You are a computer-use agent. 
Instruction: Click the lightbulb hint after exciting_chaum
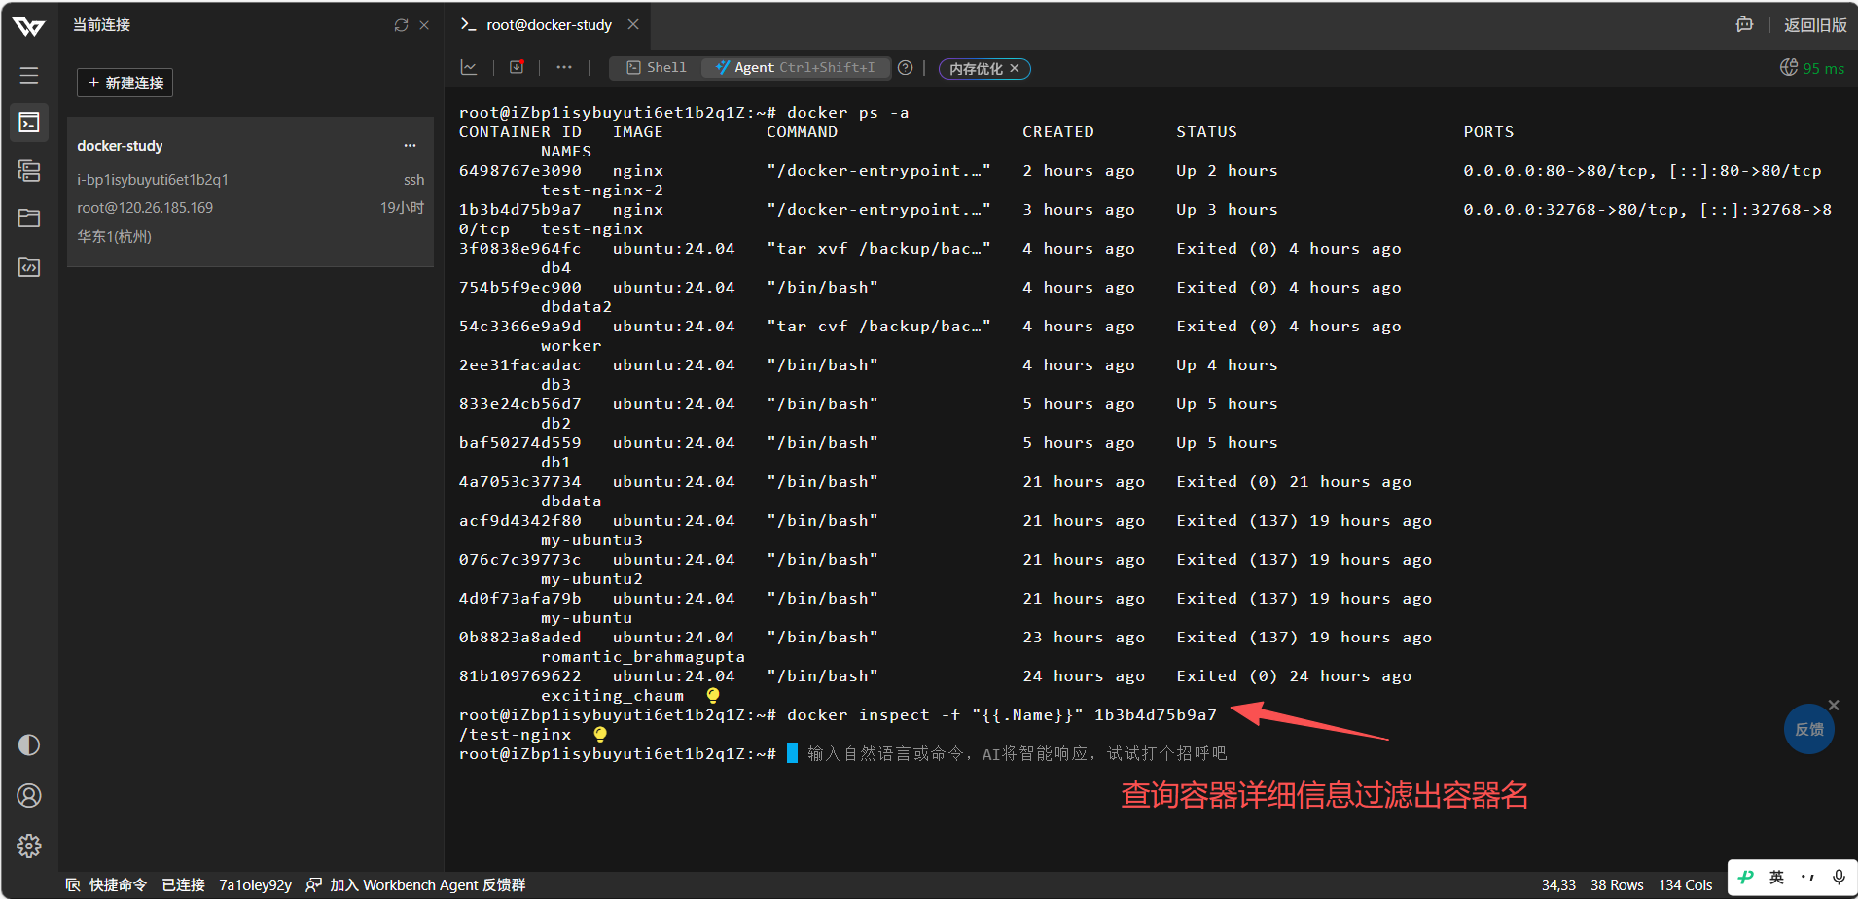point(713,696)
